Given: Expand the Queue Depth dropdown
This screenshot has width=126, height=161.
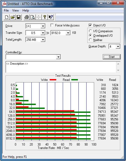Looking at the screenshot, I should point(118,47).
